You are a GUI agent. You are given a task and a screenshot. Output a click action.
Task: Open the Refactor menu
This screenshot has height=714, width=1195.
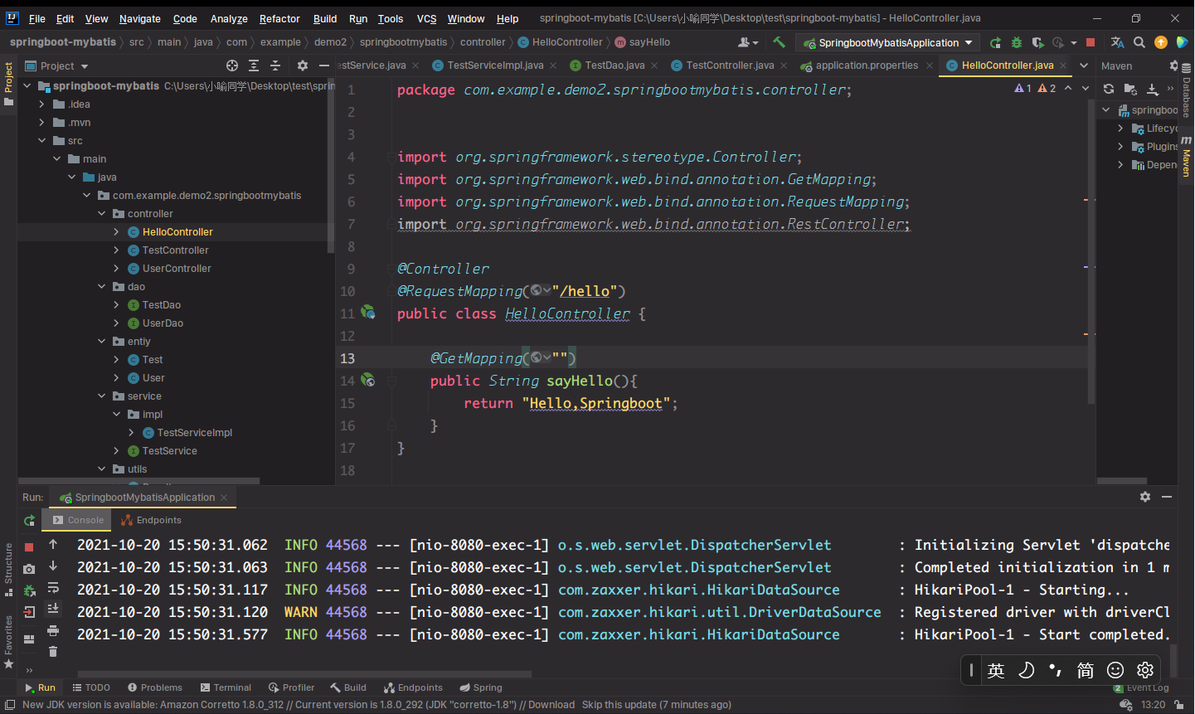[279, 18]
